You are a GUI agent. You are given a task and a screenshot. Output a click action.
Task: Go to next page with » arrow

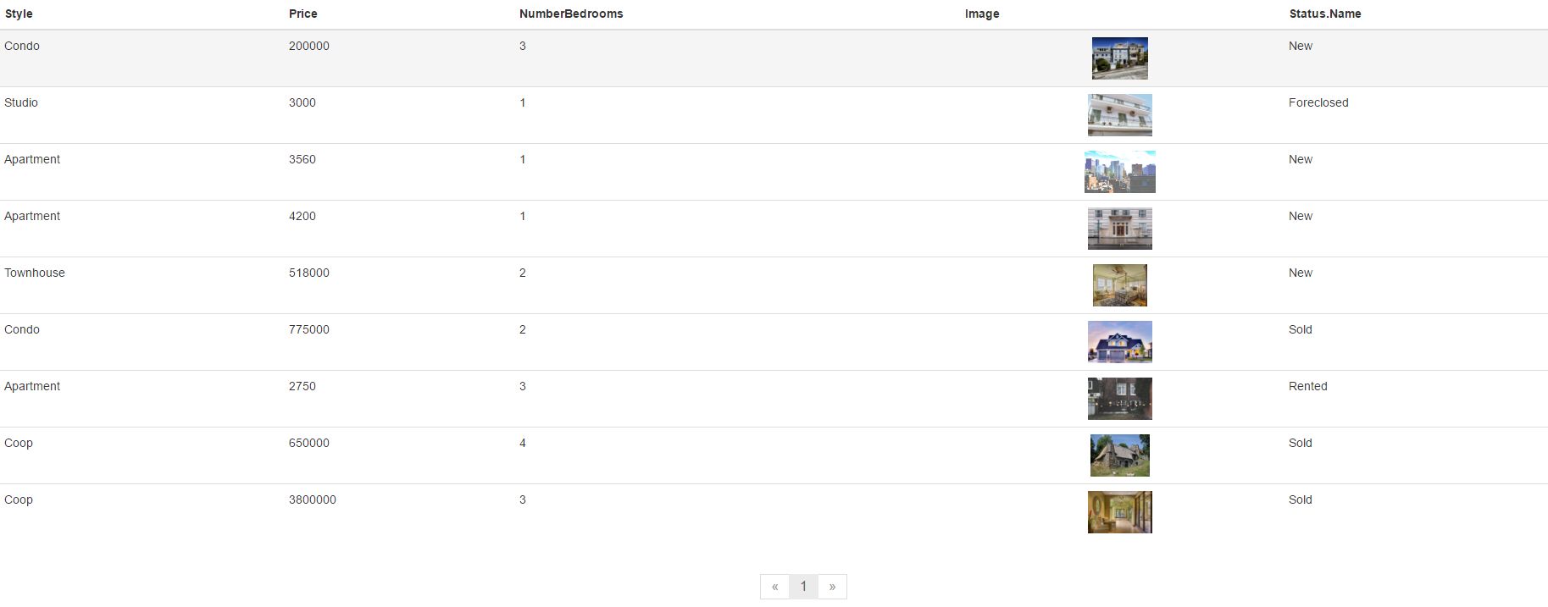pyautogui.click(x=832, y=587)
